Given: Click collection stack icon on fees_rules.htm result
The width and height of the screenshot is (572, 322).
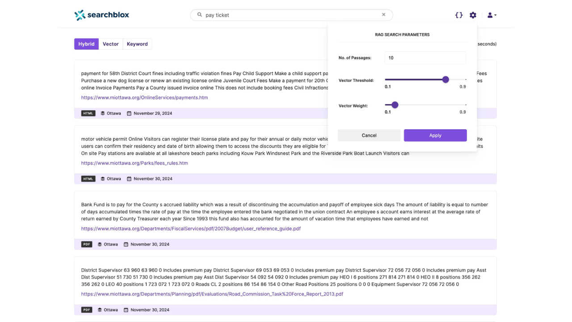Looking at the screenshot, I should point(103,179).
